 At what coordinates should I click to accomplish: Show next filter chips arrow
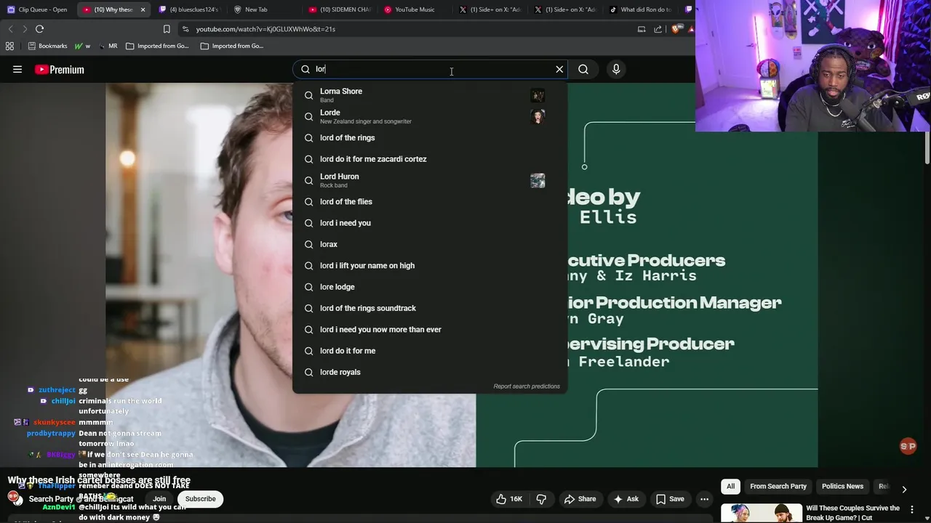click(904, 489)
